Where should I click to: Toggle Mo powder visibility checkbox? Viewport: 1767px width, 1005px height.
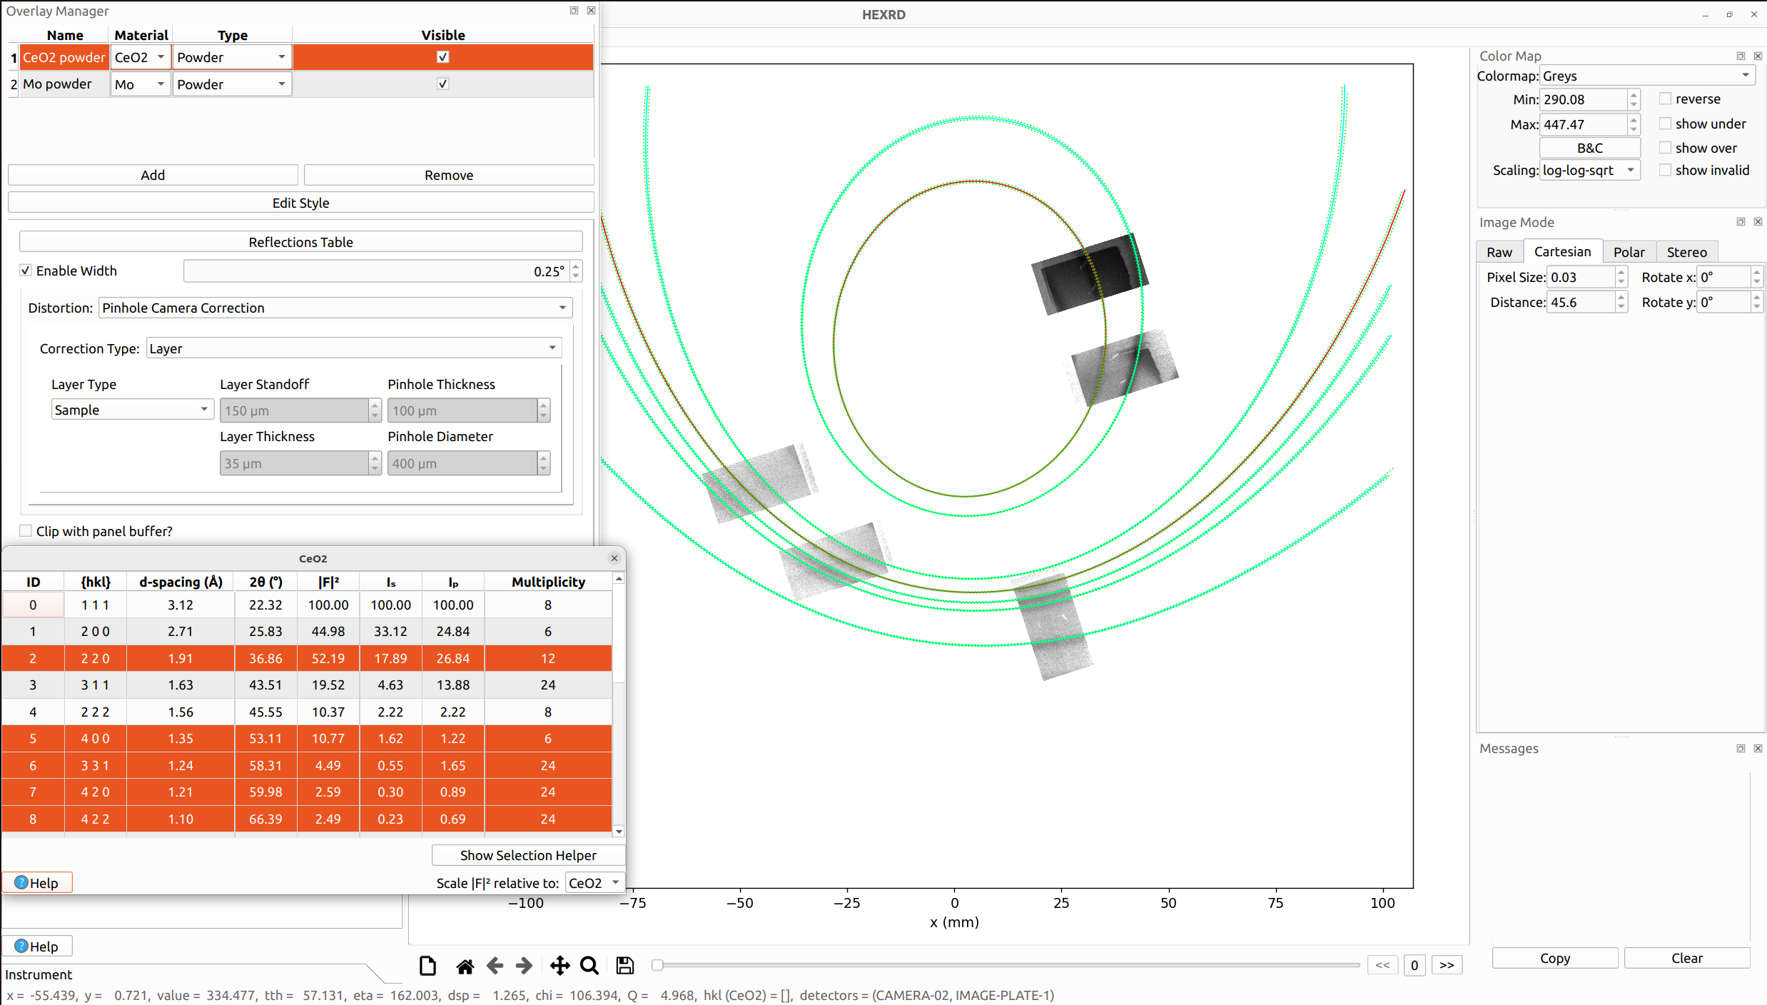pyautogui.click(x=442, y=84)
